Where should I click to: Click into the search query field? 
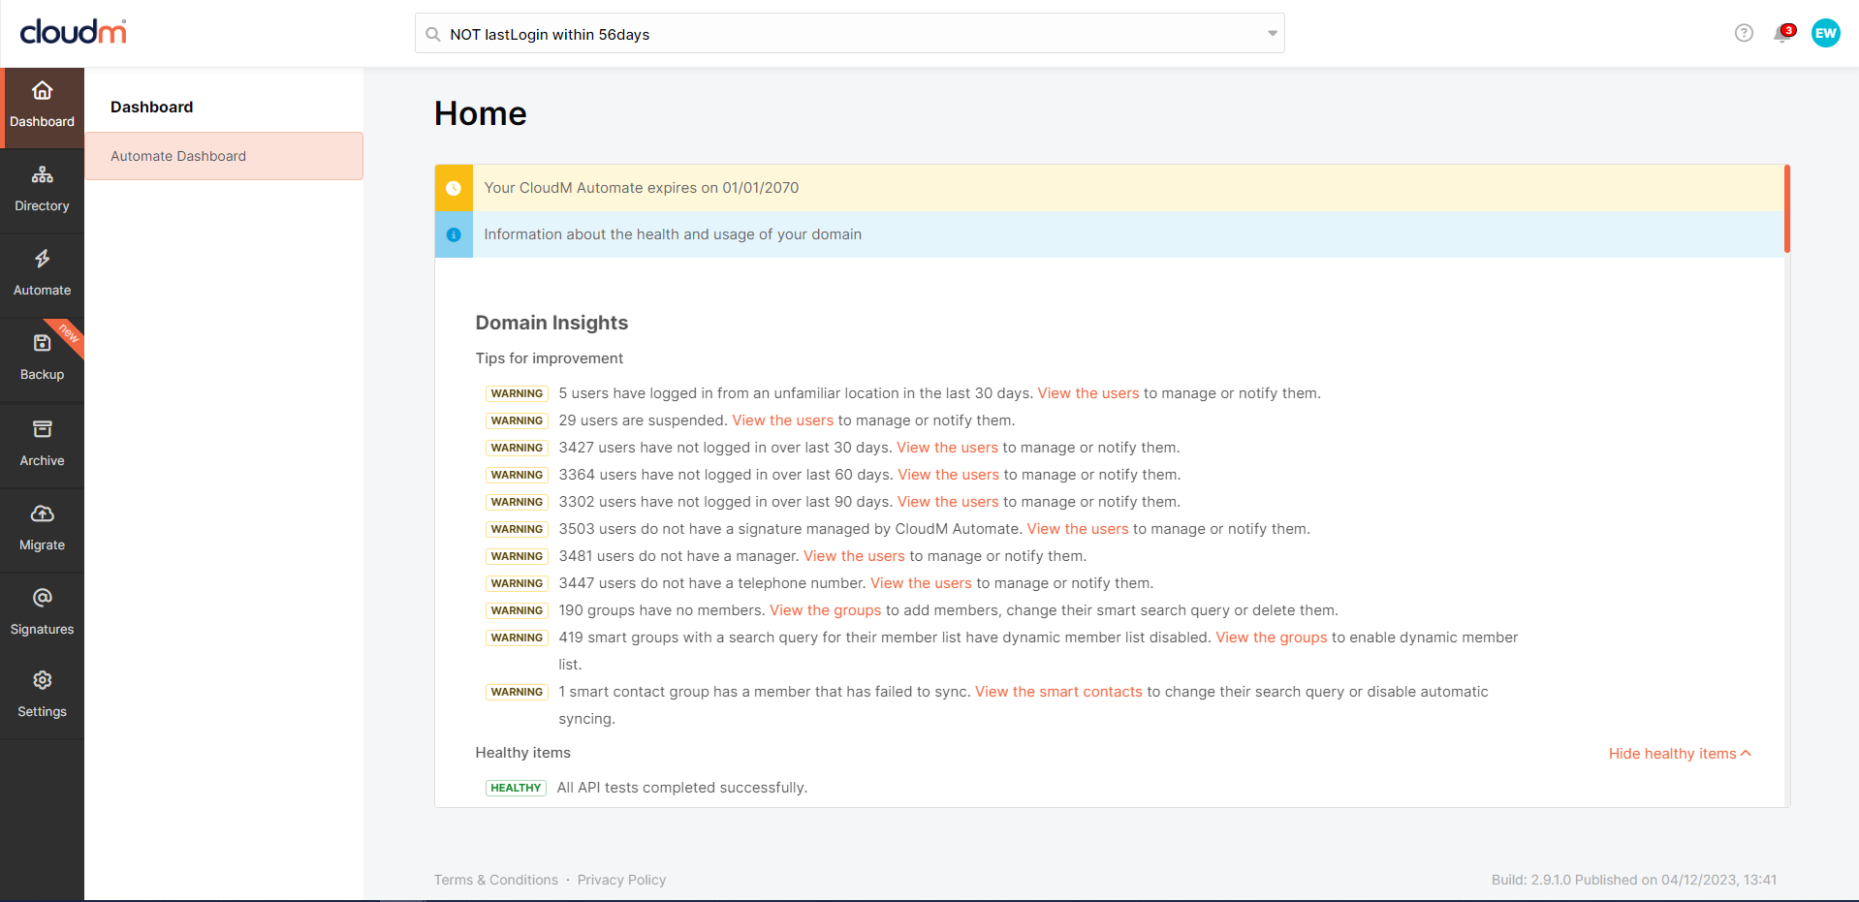click(850, 34)
